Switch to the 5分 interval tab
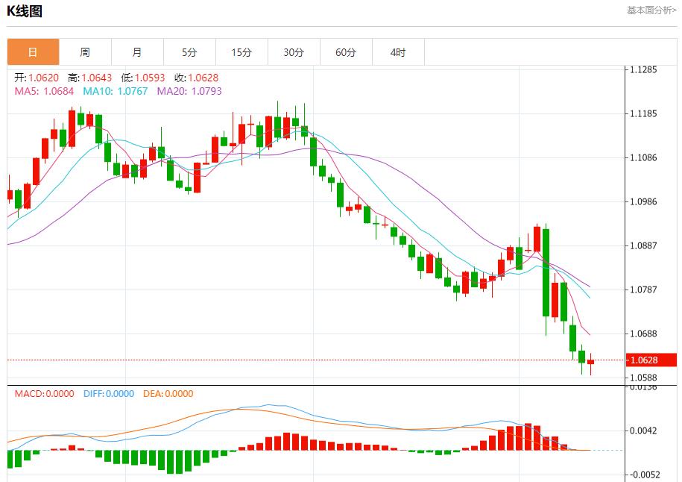Viewport: 682px width, 482px height. [189, 52]
